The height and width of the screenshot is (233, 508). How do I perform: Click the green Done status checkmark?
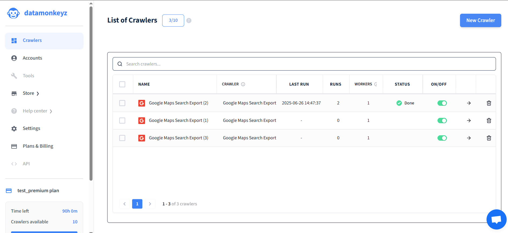(399, 103)
